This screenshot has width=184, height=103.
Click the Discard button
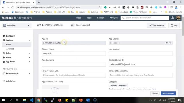pyautogui.click(x=155, y=93)
